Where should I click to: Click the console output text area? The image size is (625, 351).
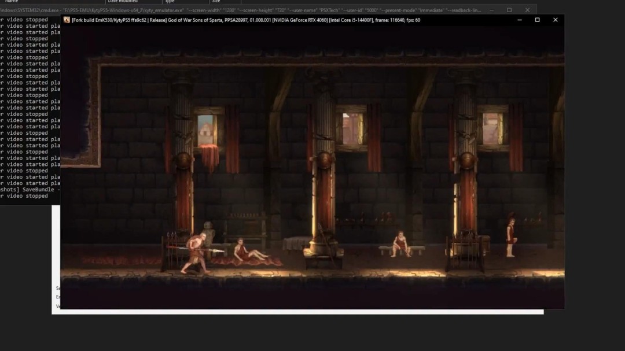(30, 108)
